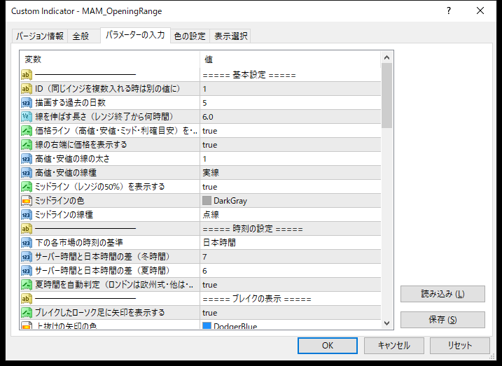Click the 保存 (S) button
The height and width of the screenshot is (366, 502).
tap(442, 320)
